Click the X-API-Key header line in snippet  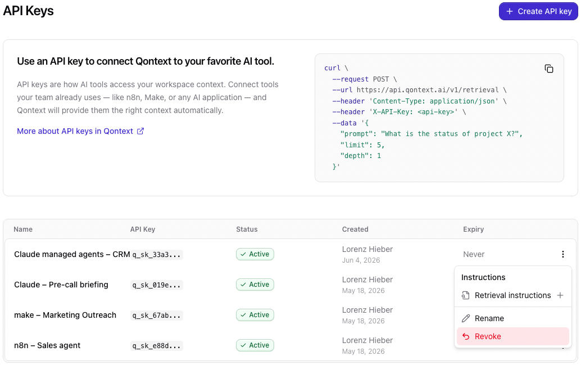399,112
